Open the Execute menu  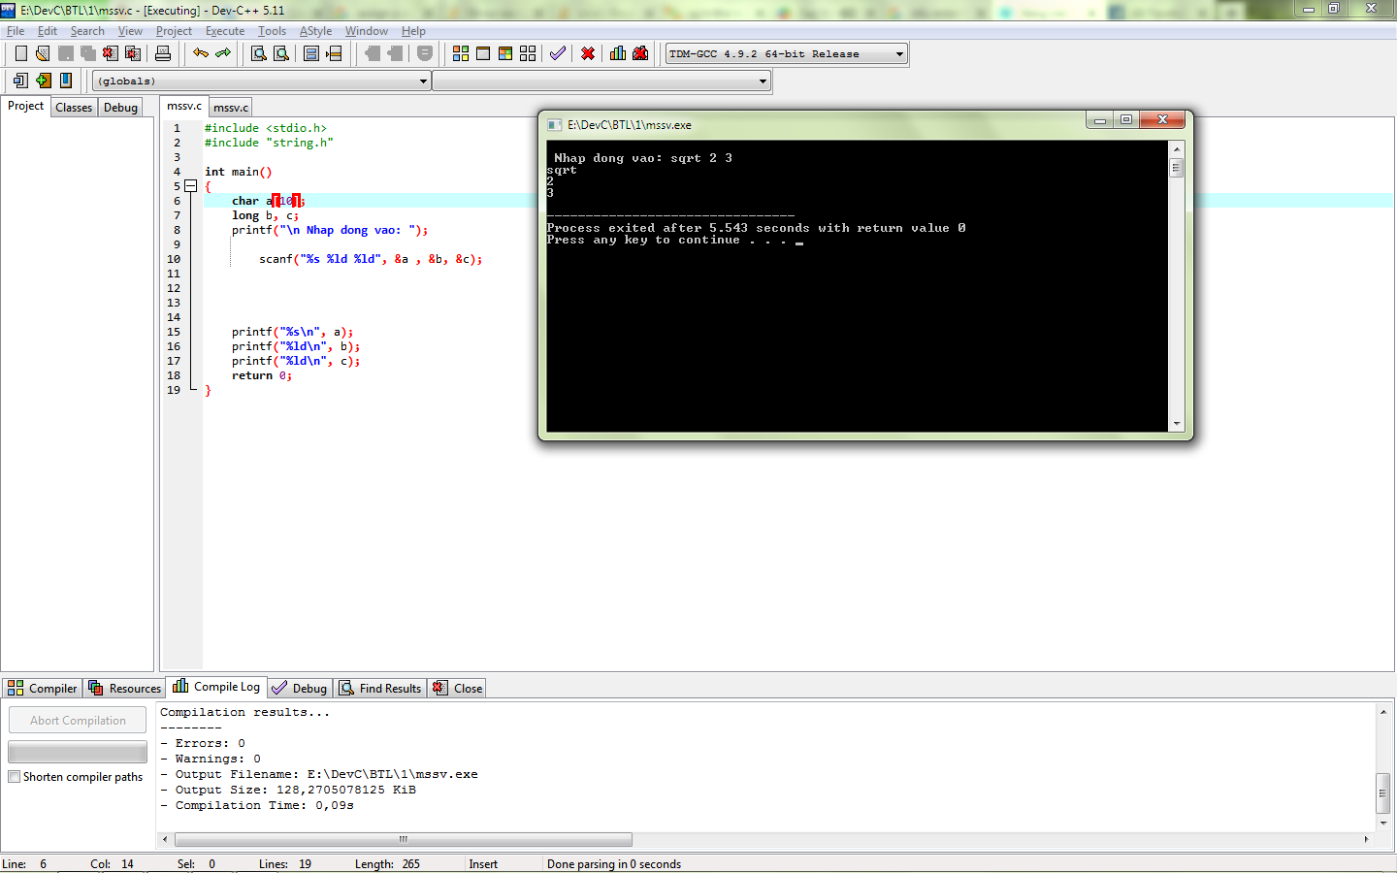point(224,31)
